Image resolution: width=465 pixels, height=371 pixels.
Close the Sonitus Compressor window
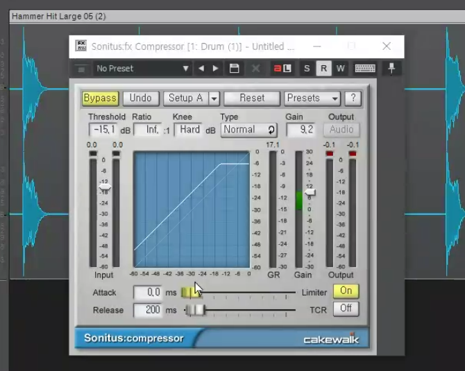tap(387, 46)
